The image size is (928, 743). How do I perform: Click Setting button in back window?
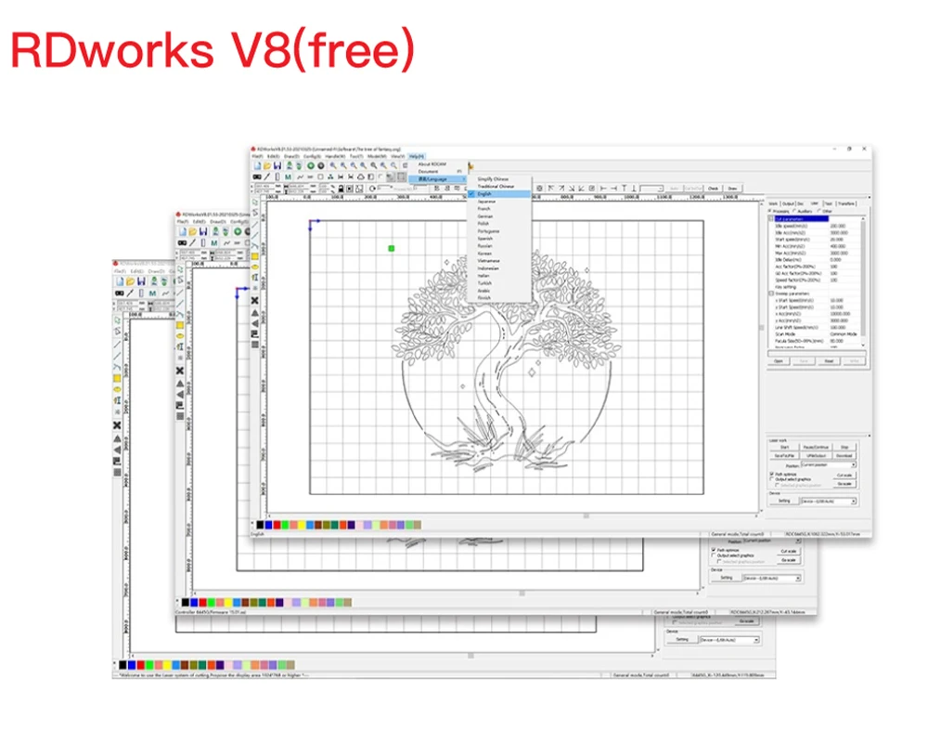(x=682, y=639)
